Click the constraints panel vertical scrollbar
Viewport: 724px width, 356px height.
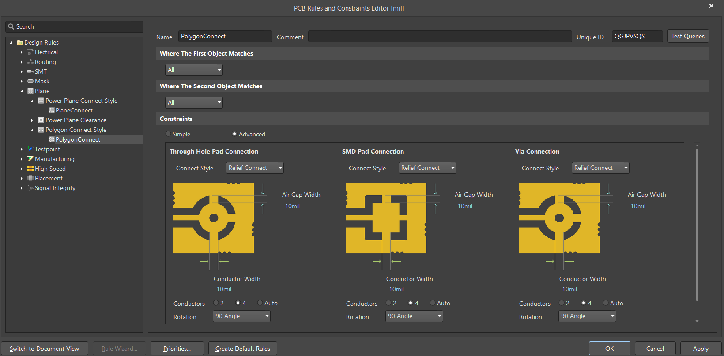[x=697, y=225]
